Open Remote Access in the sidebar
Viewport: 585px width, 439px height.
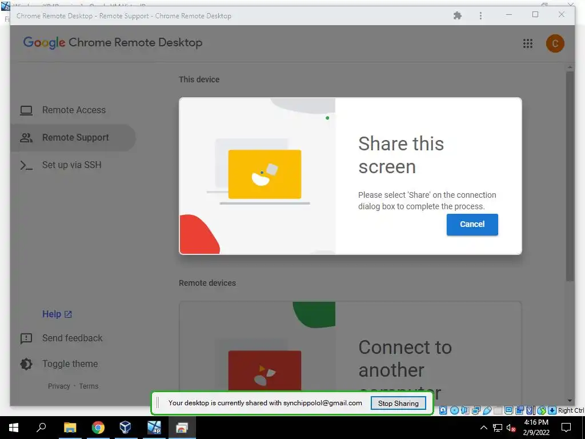click(x=74, y=110)
